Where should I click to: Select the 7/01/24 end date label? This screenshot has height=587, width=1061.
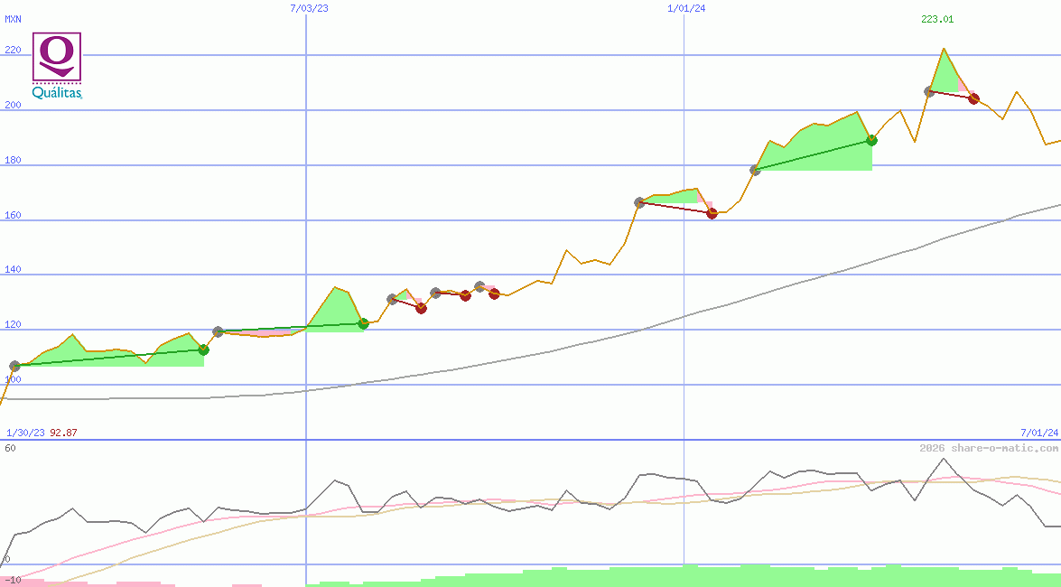tap(1039, 433)
